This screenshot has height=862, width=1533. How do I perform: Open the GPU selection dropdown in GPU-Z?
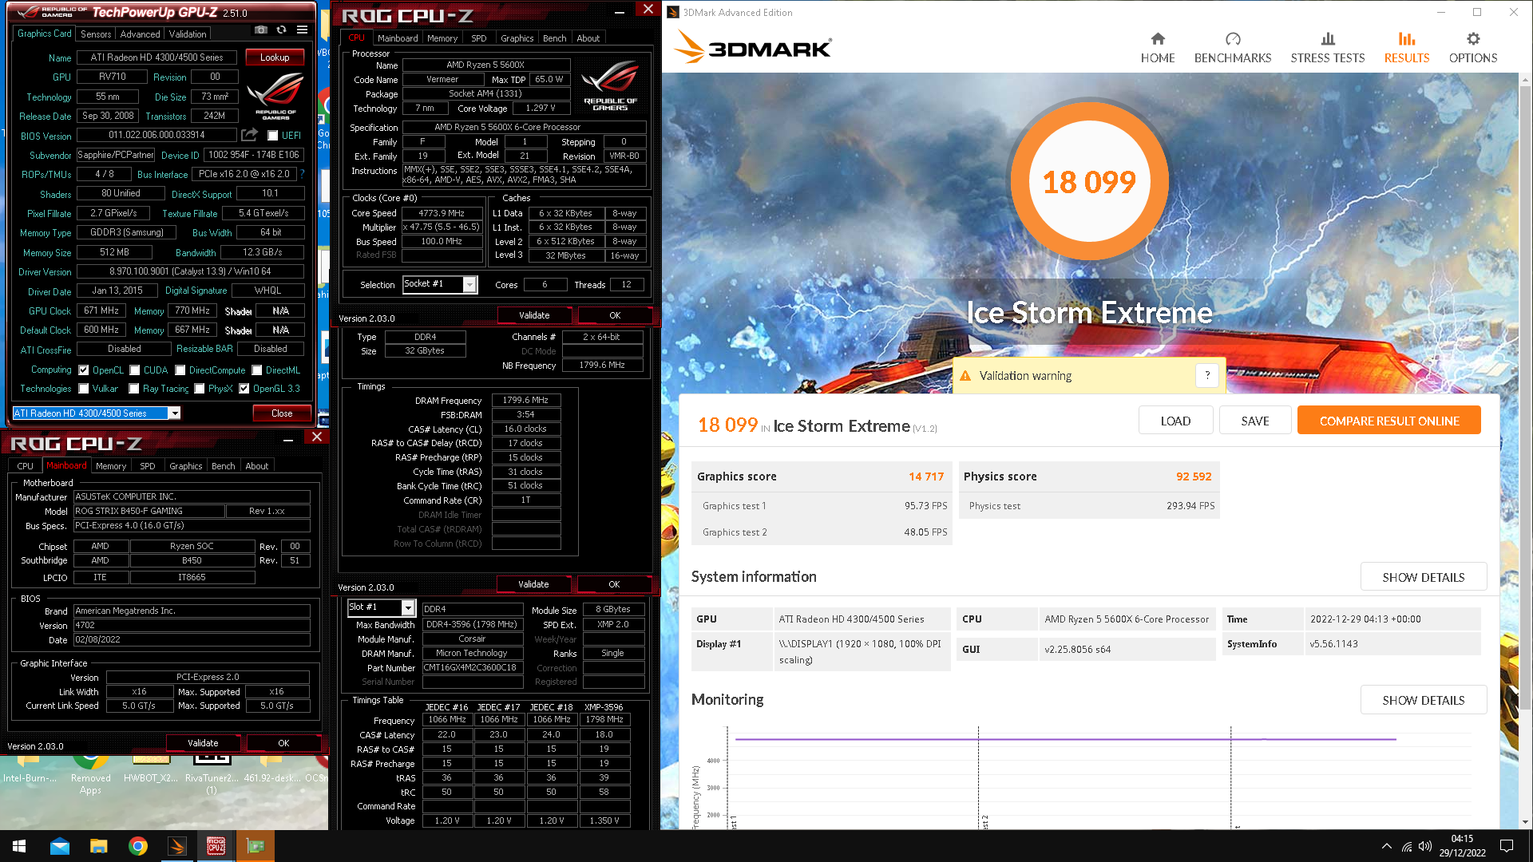click(x=174, y=413)
